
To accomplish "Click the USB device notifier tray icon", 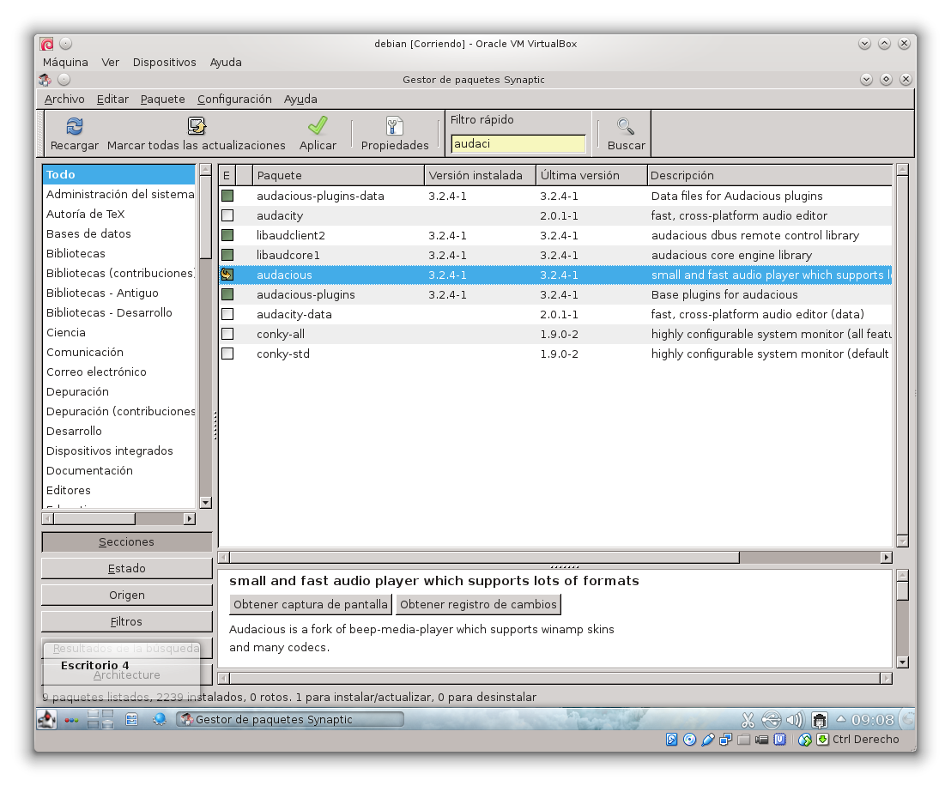I will [772, 720].
